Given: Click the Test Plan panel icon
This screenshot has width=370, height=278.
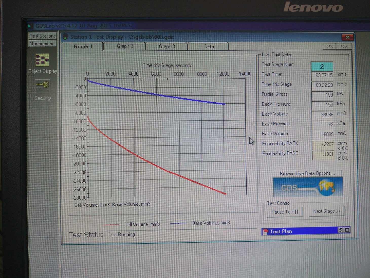Looking at the screenshot, I should point(265,231).
